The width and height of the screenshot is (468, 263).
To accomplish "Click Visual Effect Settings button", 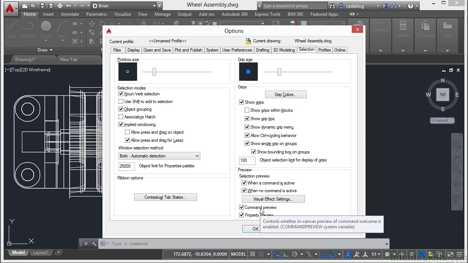I will coord(273,199).
